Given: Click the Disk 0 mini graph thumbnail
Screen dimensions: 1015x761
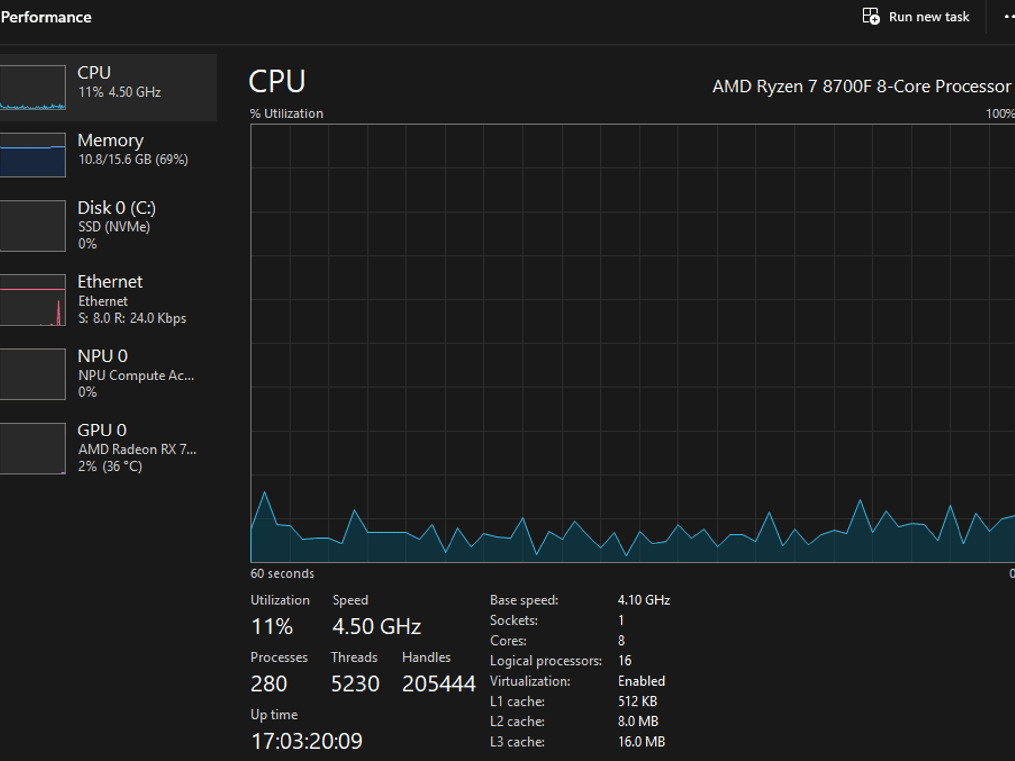Looking at the screenshot, I should click(x=33, y=225).
